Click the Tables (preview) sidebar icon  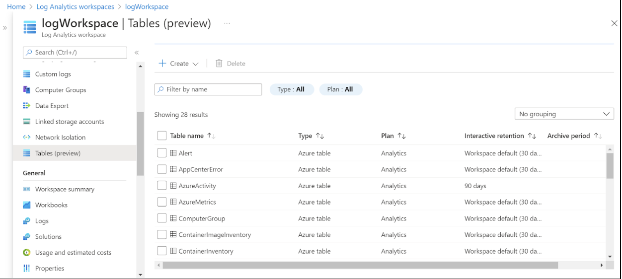(x=27, y=153)
